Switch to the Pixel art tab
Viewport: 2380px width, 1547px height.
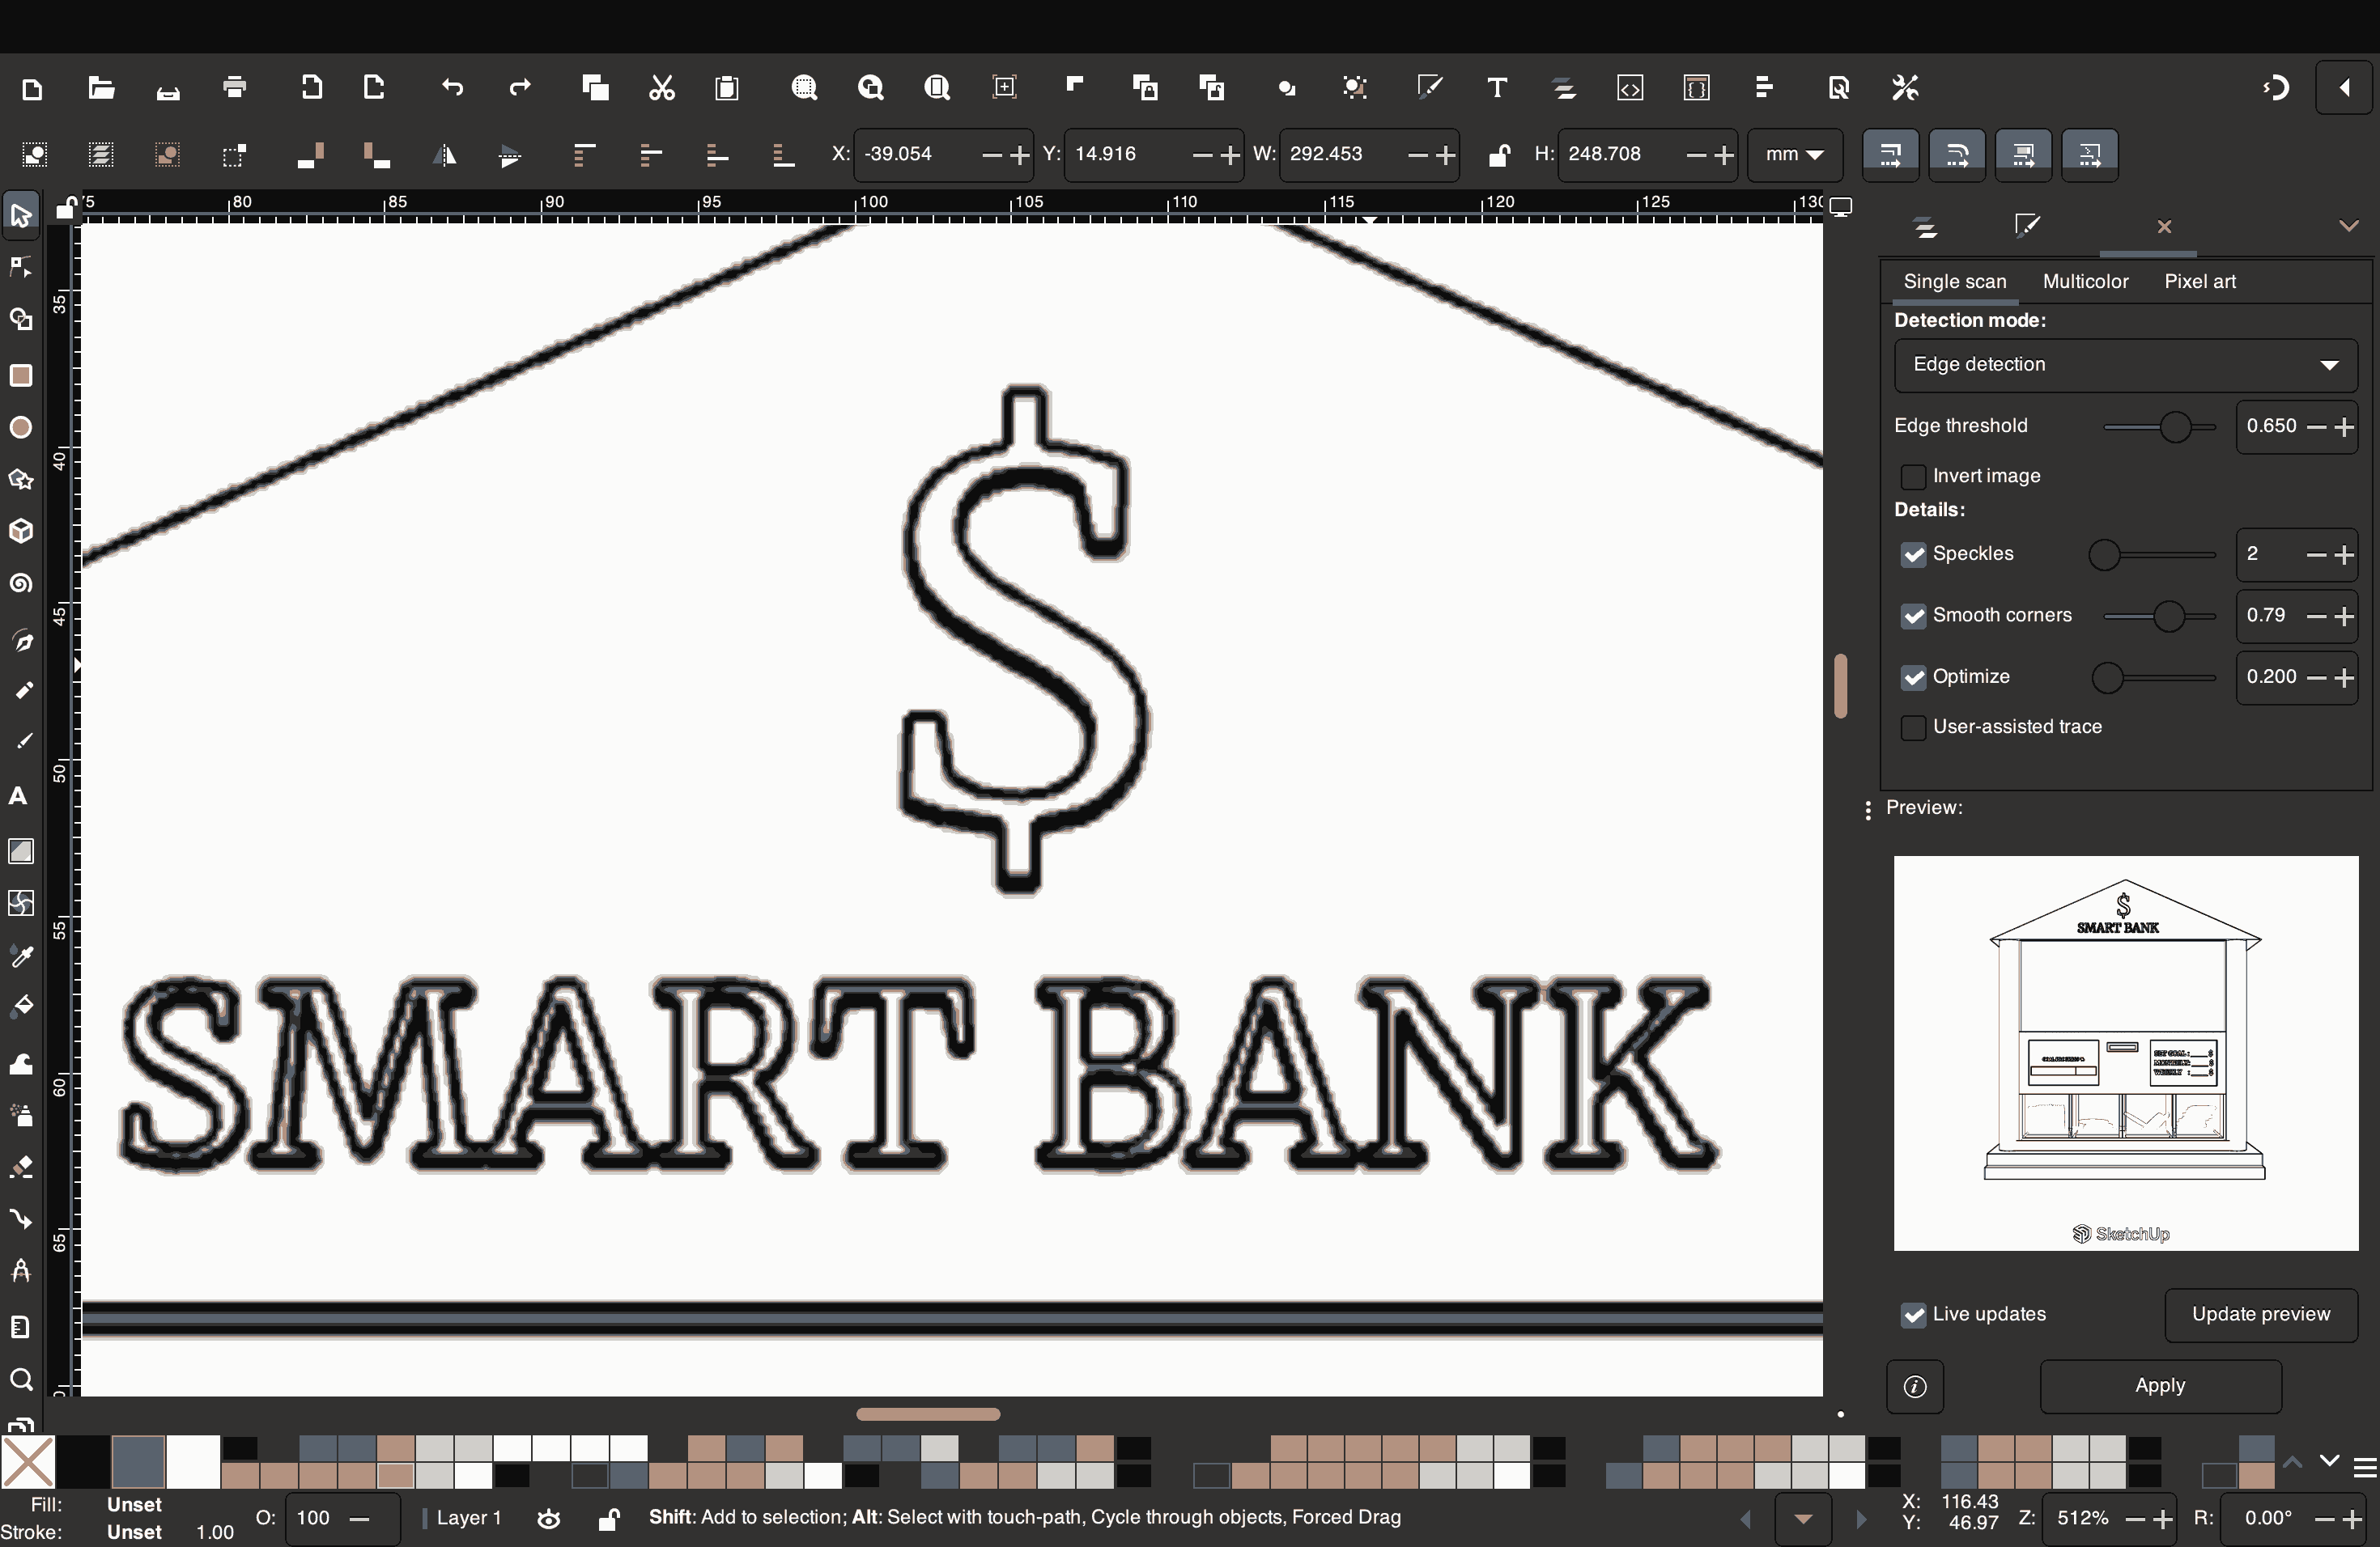point(2199,282)
